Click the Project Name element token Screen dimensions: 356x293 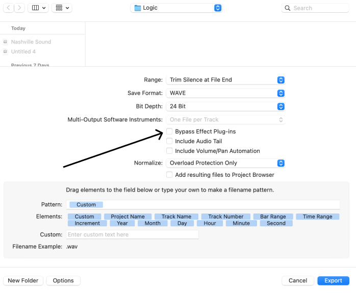[128, 217]
